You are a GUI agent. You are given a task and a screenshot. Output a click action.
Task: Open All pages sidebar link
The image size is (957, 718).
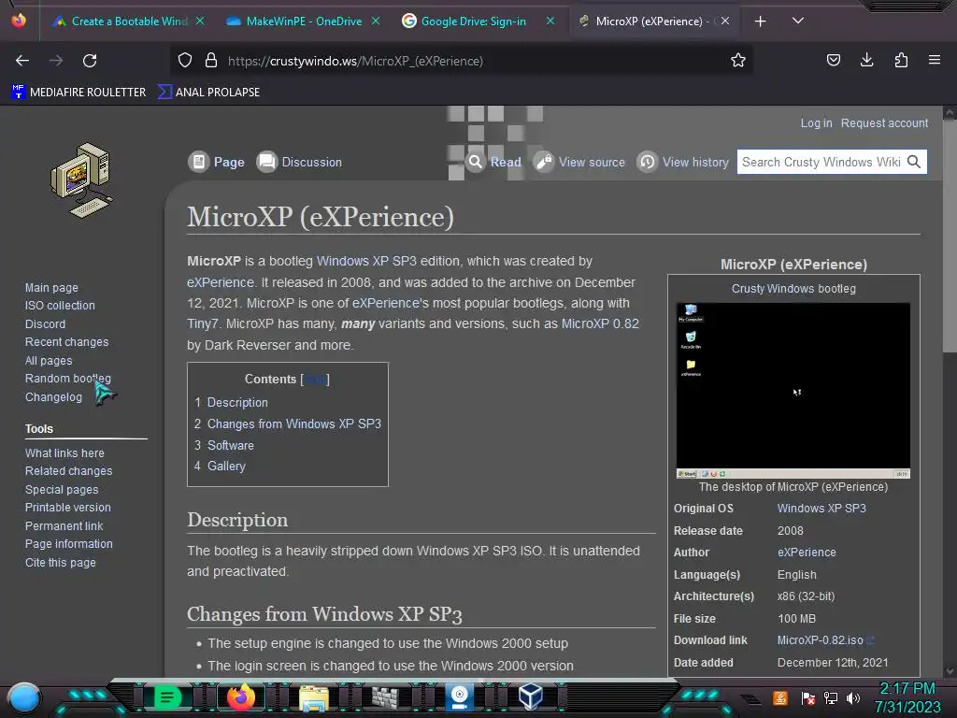tap(49, 361)
